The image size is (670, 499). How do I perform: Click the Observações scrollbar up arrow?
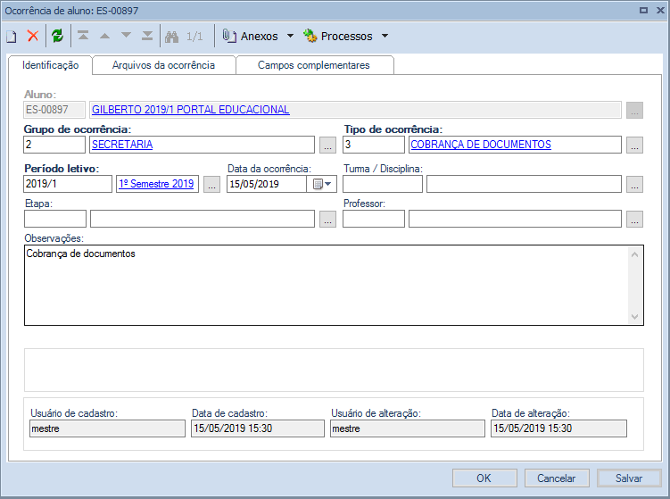click(634, 254)
